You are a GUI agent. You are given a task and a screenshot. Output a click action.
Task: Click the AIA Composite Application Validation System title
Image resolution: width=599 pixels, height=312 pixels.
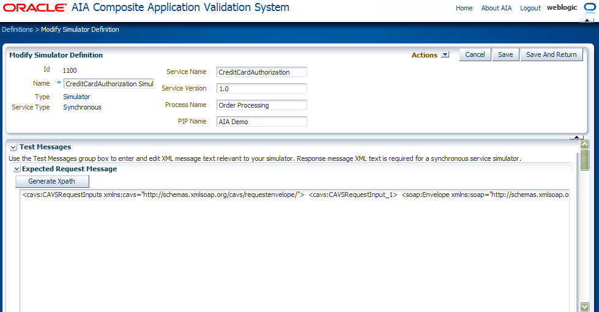180,7
